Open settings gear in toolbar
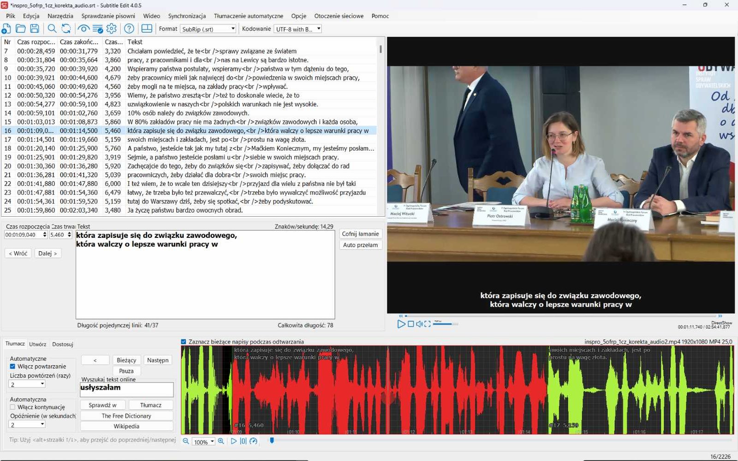This screenshot has height=461, width=738. [112, 29]
